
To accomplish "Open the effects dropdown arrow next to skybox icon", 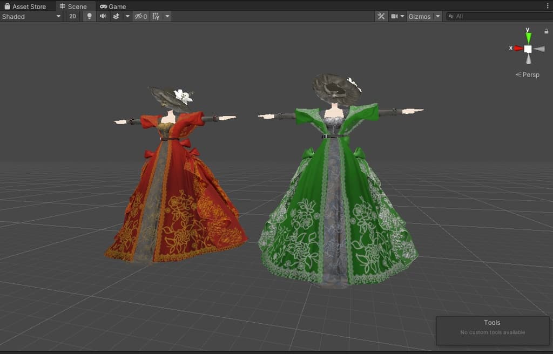I will 127,16.
